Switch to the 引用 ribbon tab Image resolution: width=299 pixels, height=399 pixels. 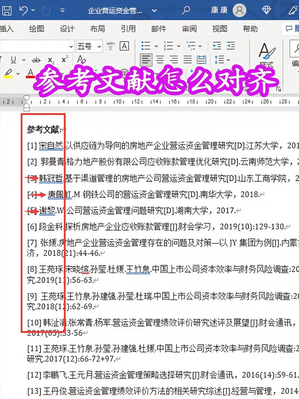tap(128, 29)
